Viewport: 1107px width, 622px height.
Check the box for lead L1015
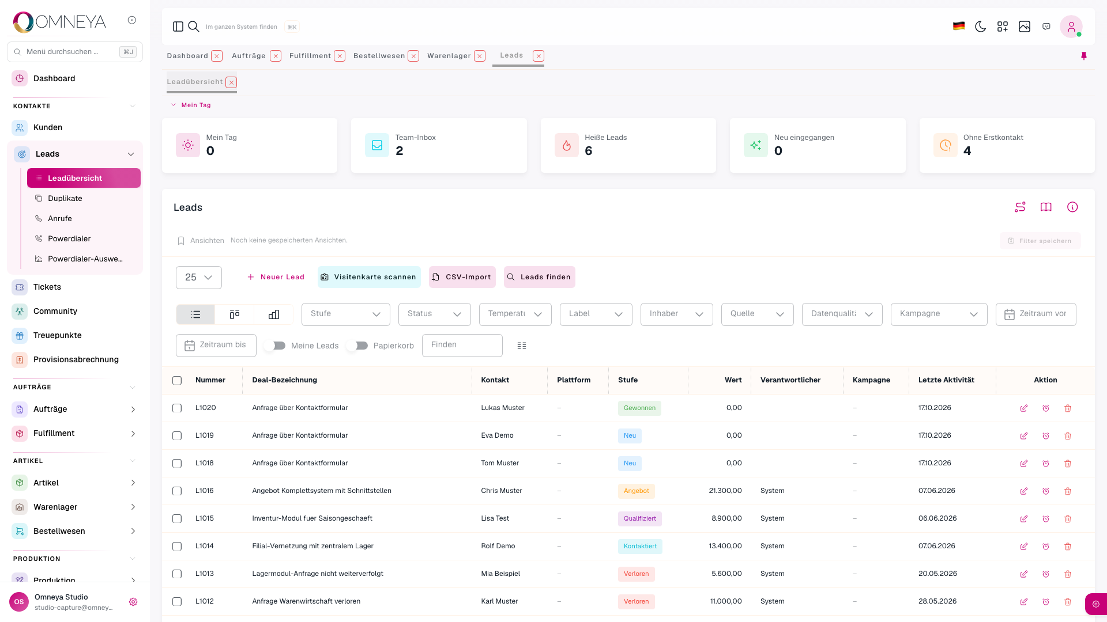pos(177,519)
